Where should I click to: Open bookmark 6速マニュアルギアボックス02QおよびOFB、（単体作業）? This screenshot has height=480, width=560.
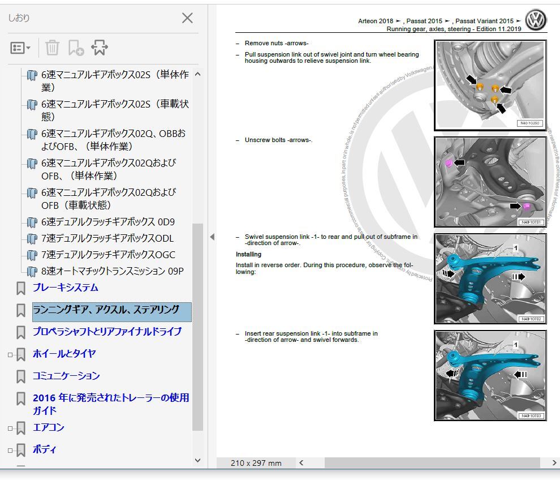pyautogui.click(x=109, y=169)
